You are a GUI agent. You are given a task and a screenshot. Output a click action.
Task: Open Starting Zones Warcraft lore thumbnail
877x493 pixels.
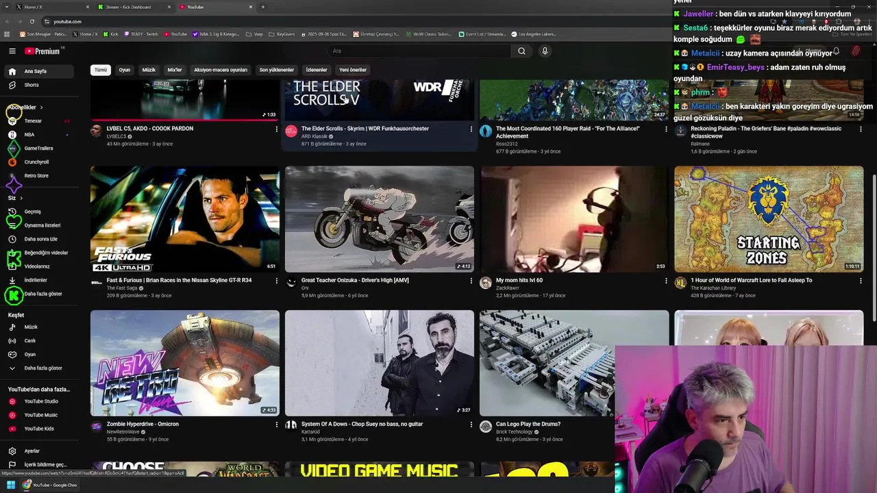(x=769, y=219)
